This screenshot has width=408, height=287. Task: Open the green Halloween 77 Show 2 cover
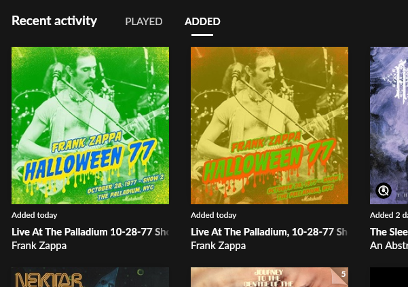coord(90,126)
